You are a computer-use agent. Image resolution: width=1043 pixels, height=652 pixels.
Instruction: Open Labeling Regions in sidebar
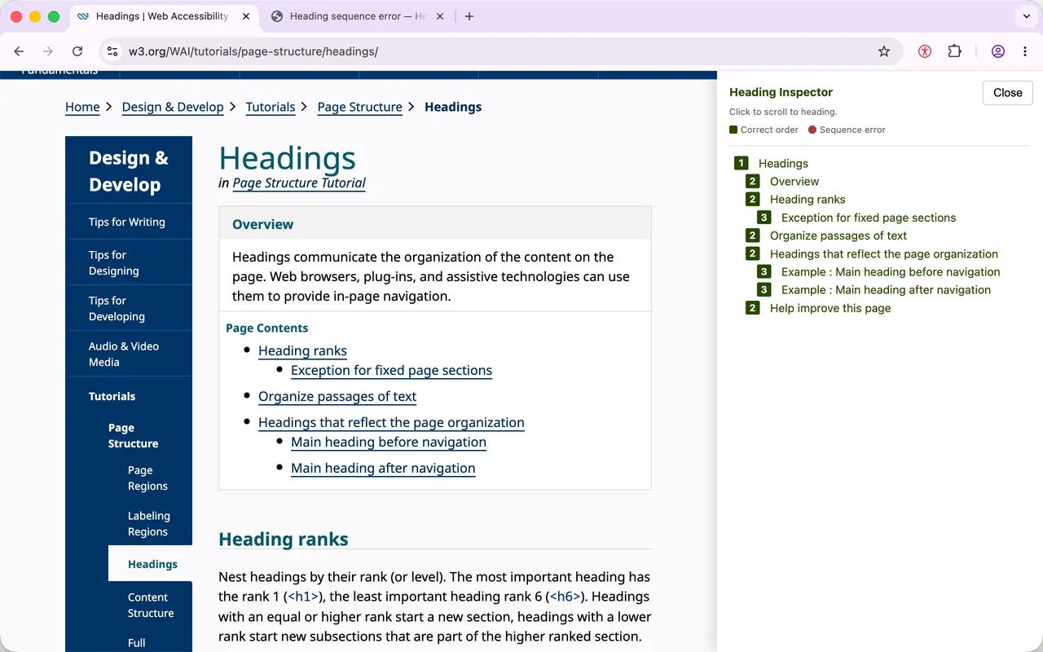click(x=149, y=523)
